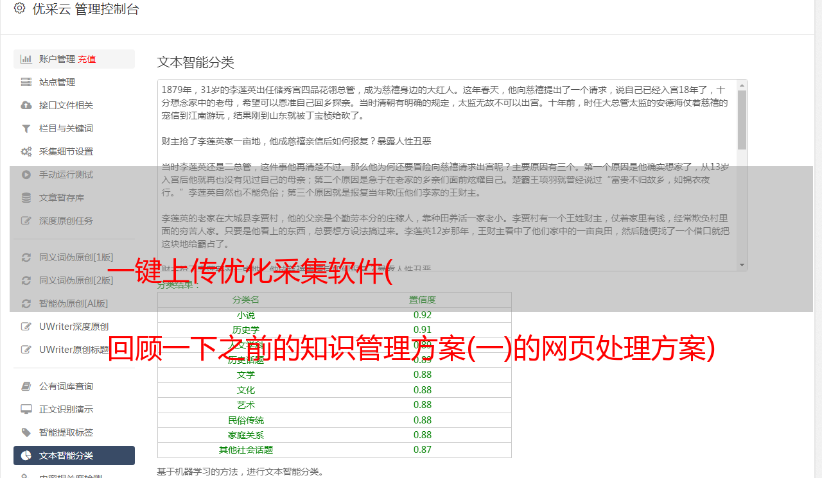Click the 民俗传统 category cell
Viewport: 822px width, 478px height.
pyautogui.click(x=246, y=420)
